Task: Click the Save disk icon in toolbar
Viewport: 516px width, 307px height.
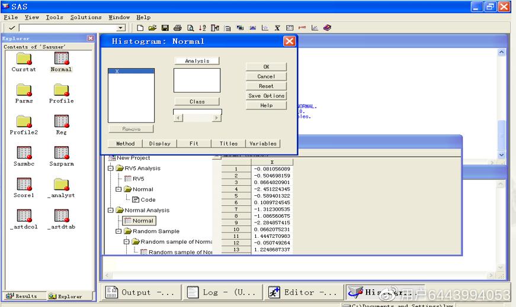Action: coord(165,28)
